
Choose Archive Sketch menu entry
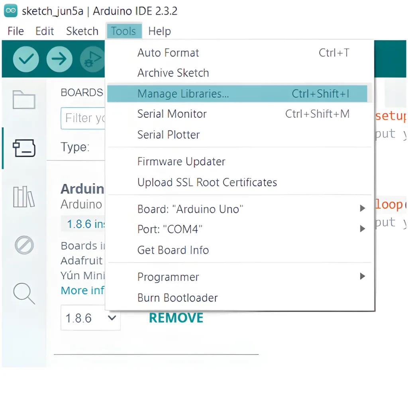(x=239, y=73)
